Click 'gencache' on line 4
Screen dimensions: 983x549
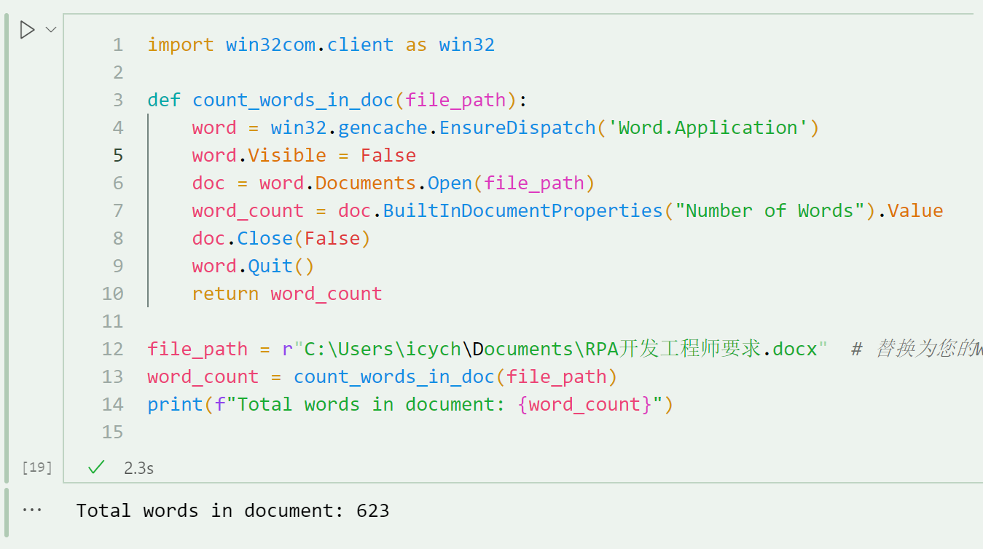pyautogui.click(x=383, y=128)
